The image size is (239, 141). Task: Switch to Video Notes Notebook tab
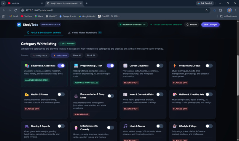point(85,33)
